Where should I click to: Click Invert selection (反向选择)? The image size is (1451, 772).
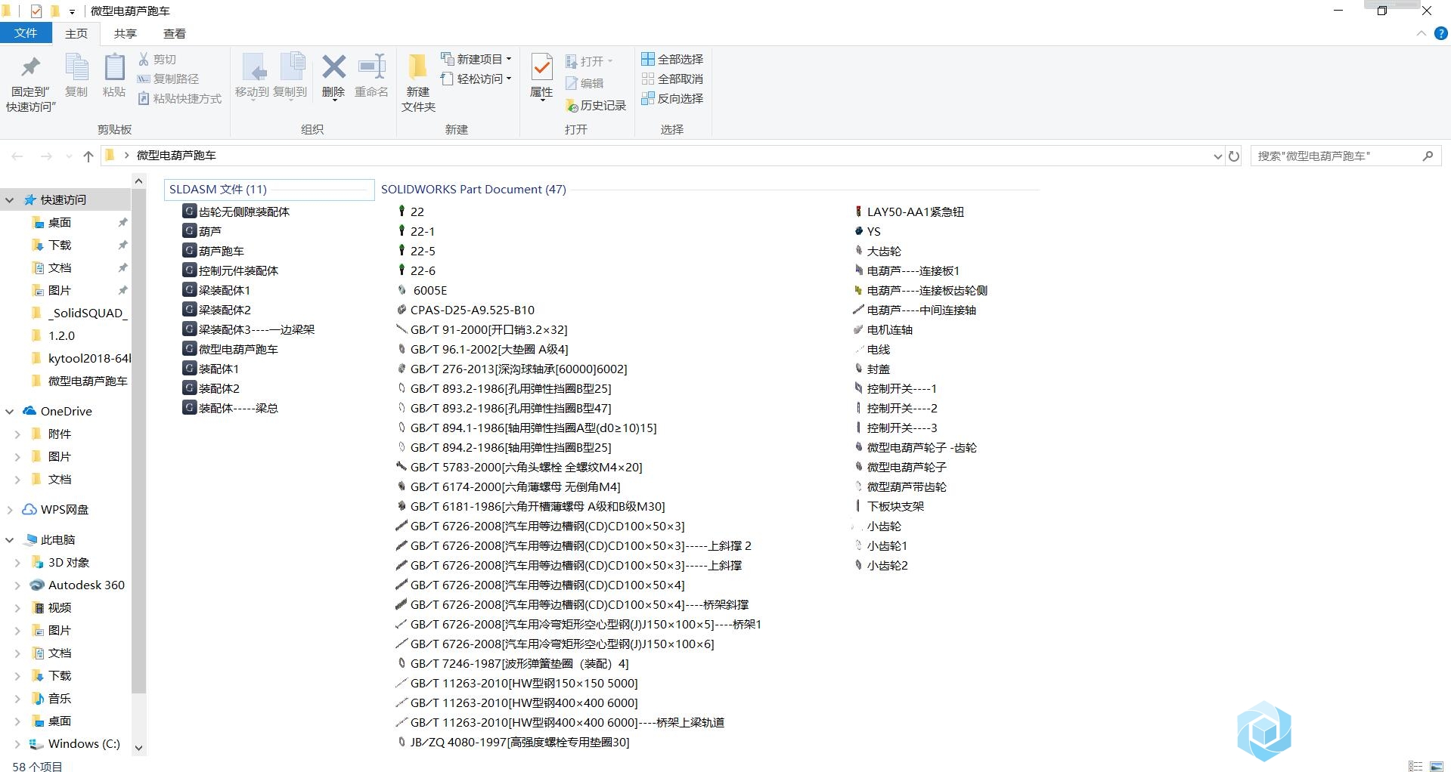672,98
